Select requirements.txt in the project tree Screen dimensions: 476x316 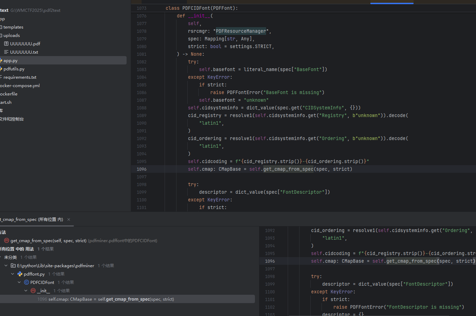(20, 77)
